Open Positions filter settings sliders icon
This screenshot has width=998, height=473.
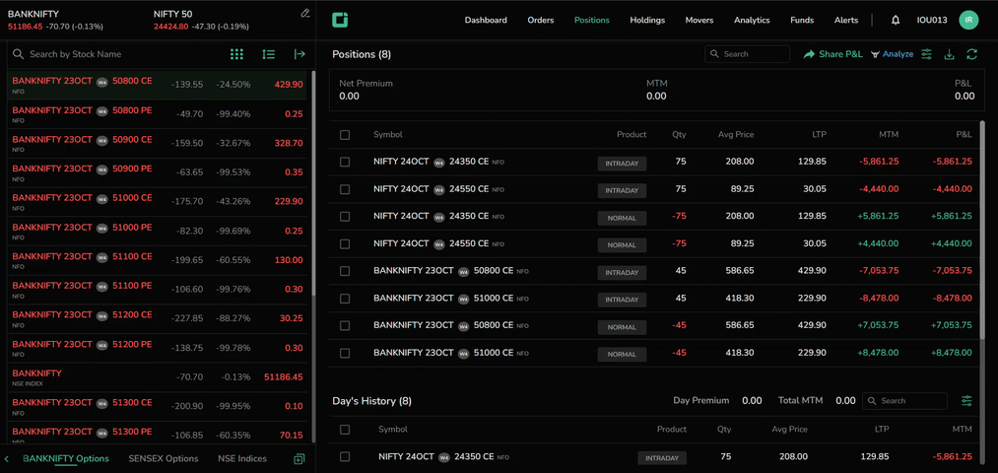tap(926, 54)
